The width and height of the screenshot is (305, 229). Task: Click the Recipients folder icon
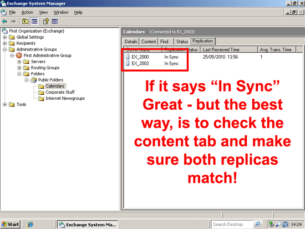click(12, 43)
